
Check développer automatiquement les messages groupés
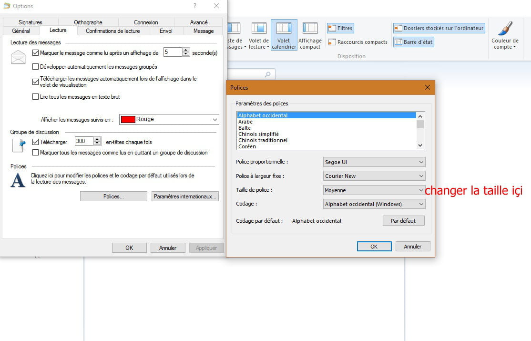click(35, 67)
